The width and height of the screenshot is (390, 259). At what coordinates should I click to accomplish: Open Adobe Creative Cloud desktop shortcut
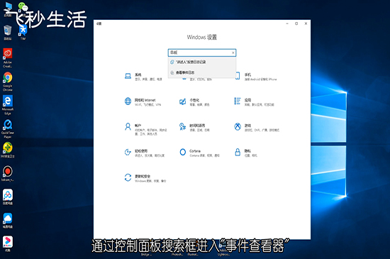(x=8, y=58)
